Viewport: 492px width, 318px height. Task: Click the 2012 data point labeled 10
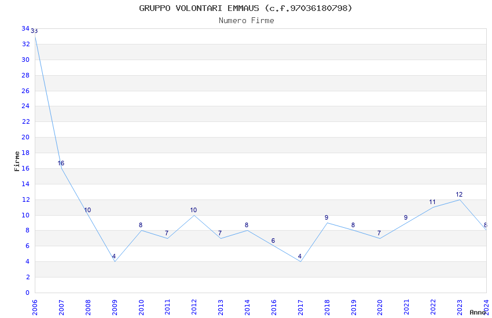pos(194,215)
